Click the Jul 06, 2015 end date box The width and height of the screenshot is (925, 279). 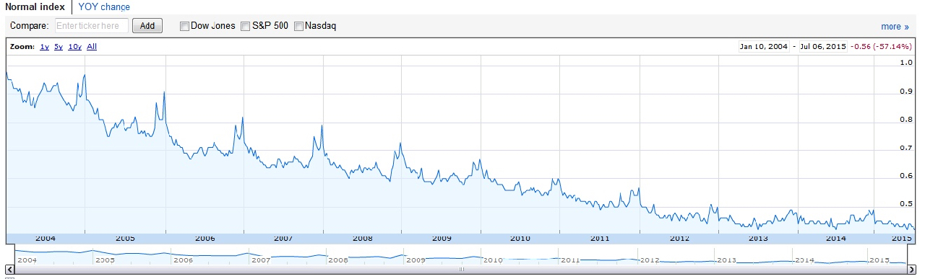822,47
